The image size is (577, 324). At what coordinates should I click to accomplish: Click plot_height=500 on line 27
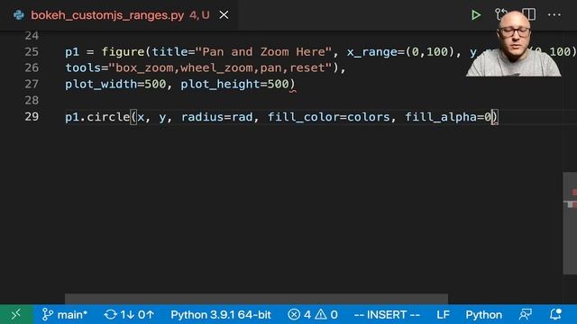pyautogui.click(x=234, y=84)
